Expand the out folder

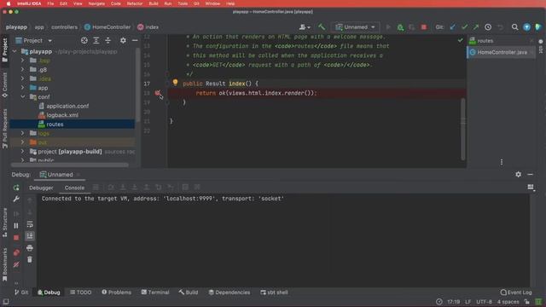pyautogui.click(x=23, y=142)
